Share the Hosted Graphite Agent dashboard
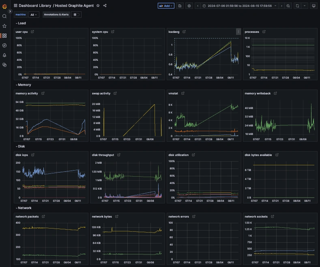 coord(105,6)
